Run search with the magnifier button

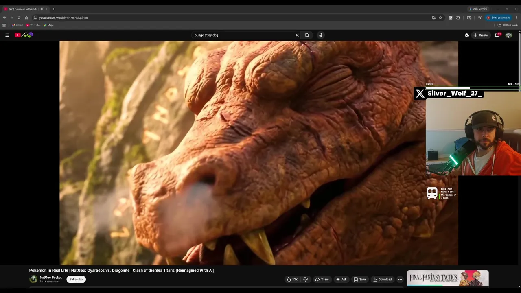pos(307,35)
